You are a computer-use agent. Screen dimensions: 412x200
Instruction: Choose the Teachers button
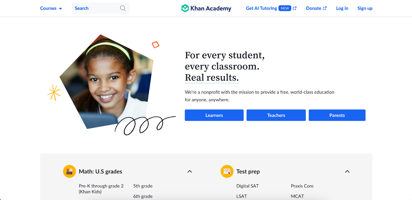tap(276, 115)
